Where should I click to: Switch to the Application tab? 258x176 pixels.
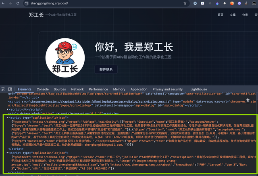click(139, 89)
